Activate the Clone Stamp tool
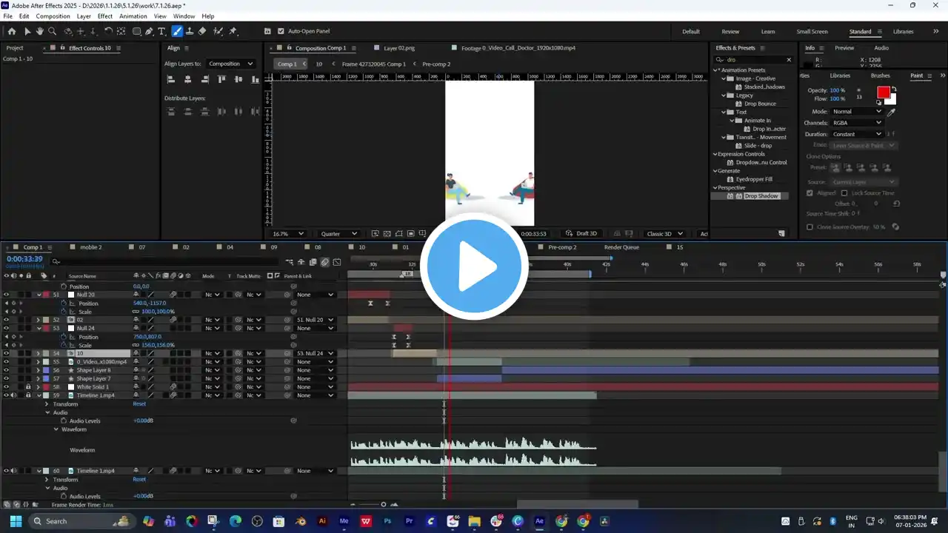Viewport: 948px width, 533px height. [x=190, y=31]
